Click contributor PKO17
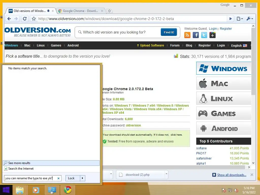The height and width of the screenshot is (195, 260). point(201,153)
